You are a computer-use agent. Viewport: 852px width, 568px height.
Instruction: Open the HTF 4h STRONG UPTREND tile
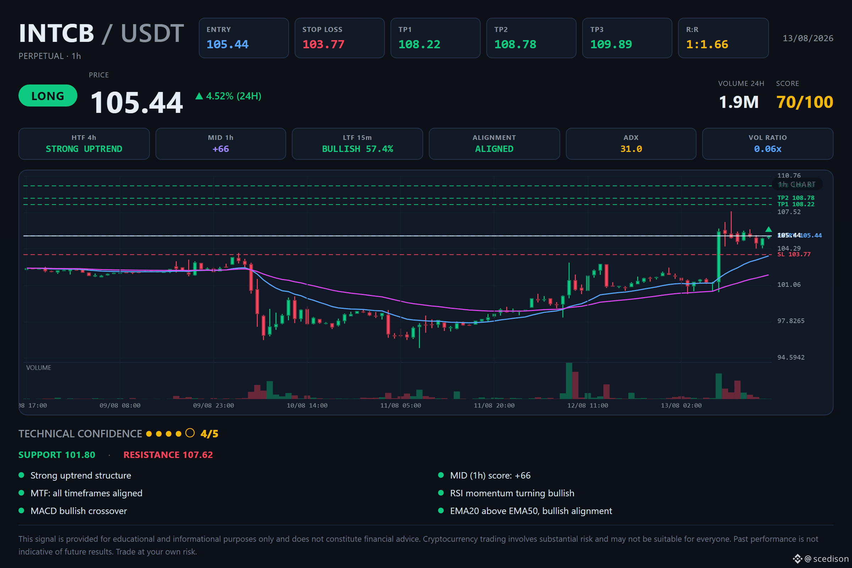click(x=84, y=144)
